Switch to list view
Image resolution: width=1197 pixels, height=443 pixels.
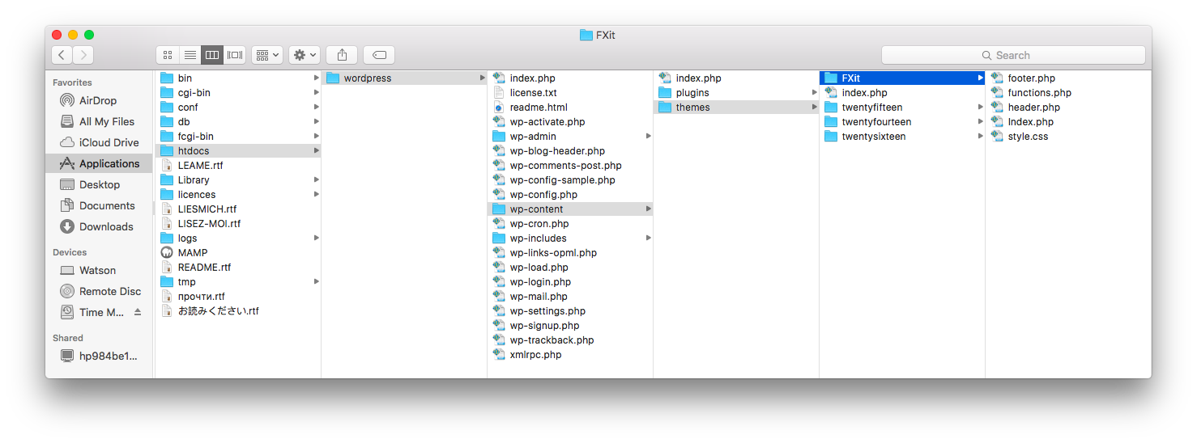point(190,55)
